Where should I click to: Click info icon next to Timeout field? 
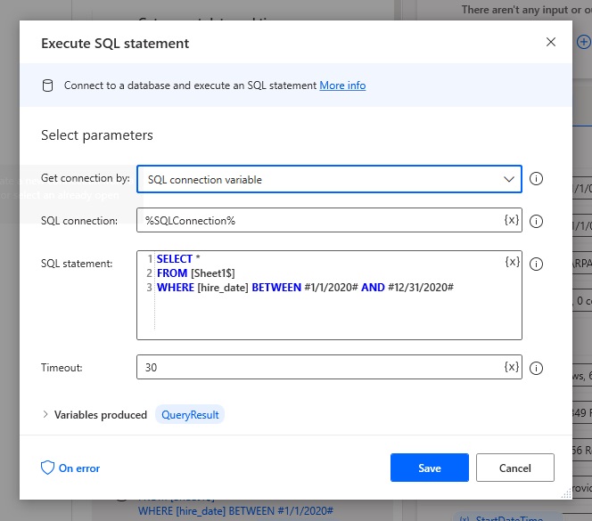536,368
